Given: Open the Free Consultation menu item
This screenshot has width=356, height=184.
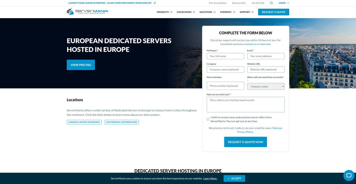Looking at the screenshot, I should click(x=217, y=3).
